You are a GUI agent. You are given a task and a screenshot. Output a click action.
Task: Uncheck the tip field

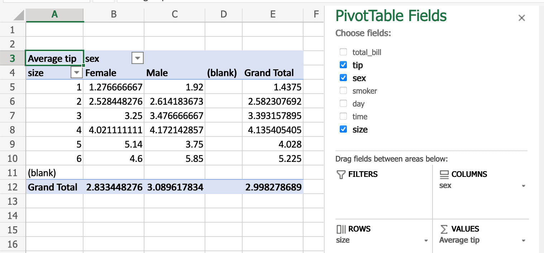point(343,65)
